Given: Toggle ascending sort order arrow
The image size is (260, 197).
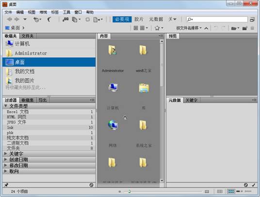Looking at the screenshot, I should pos(206,28).
